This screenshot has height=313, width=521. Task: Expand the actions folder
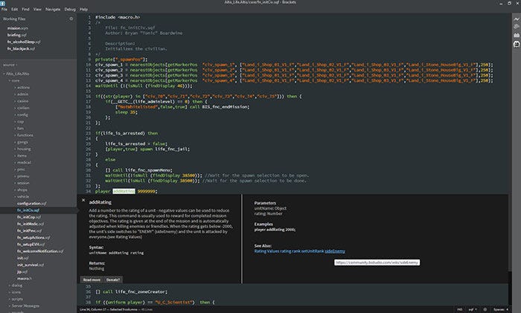click(x=24, y=88)
